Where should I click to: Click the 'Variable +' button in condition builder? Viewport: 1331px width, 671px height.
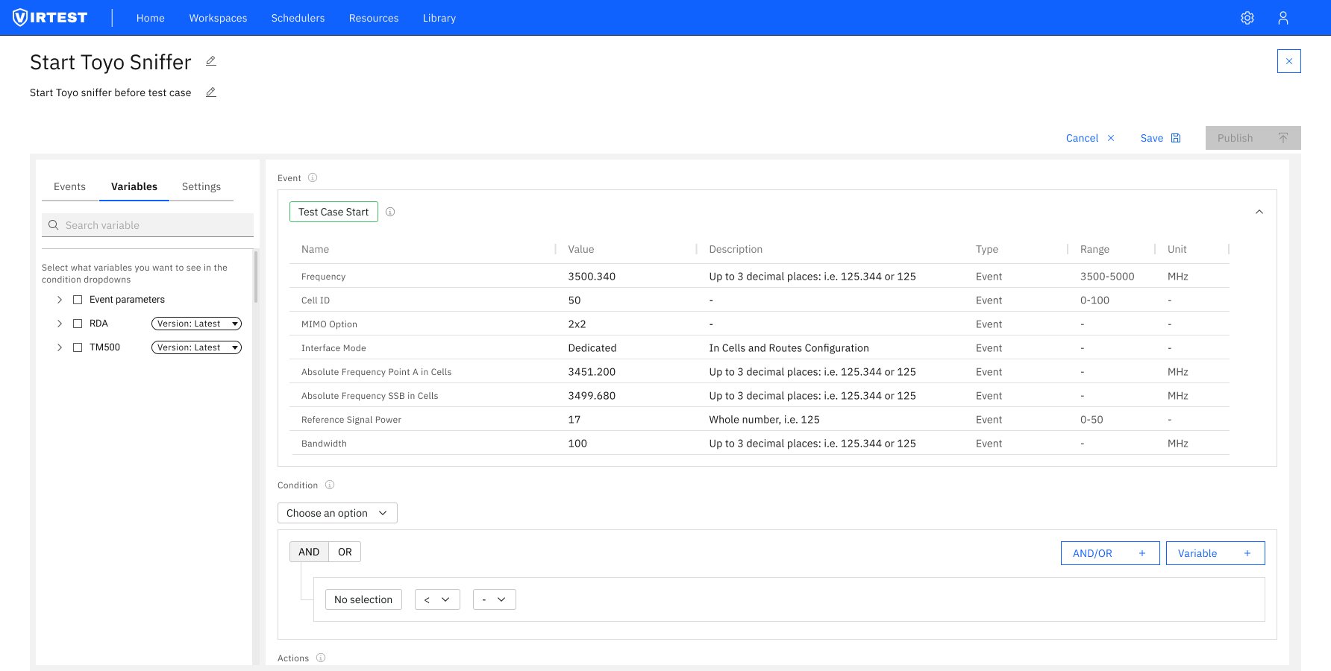point(1215,553)
